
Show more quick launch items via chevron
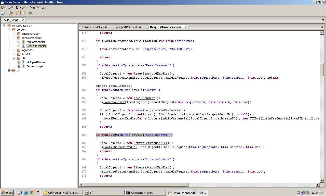click(38, 192)
